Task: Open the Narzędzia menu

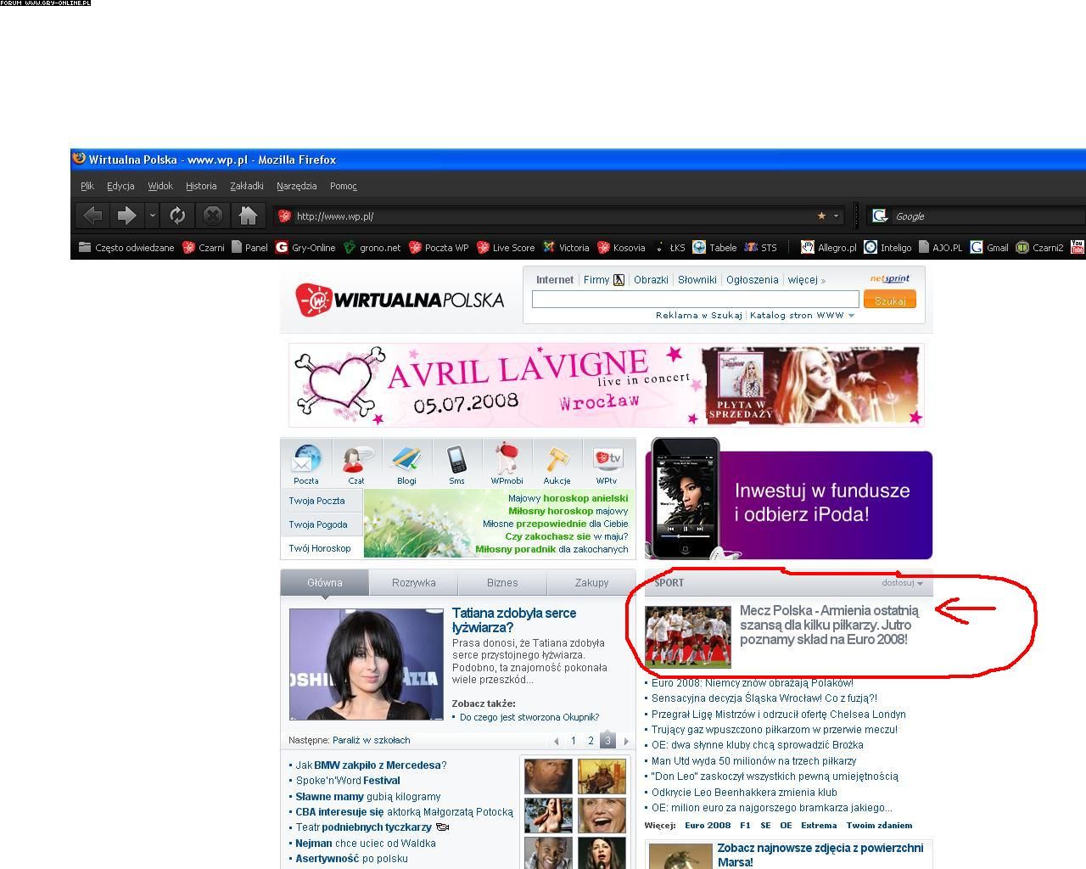Action: click(296, 186)
